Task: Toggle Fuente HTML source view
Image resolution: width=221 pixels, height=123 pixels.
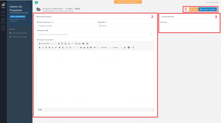Action: click(44, 44)
